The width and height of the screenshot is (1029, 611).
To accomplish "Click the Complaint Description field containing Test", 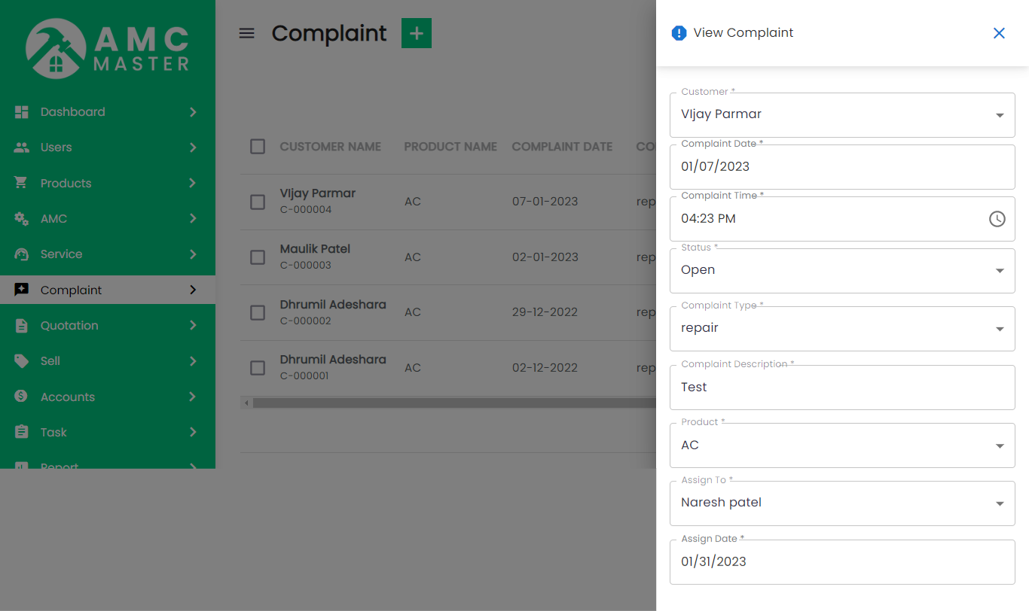I will (842, 387).
